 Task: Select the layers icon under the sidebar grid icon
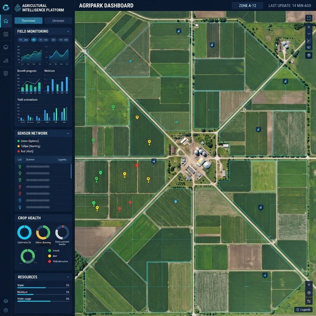coord(6,47)
